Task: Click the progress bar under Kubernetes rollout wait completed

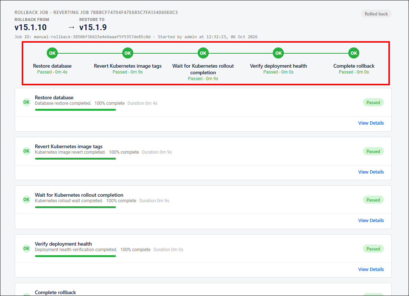Action: 75,207
